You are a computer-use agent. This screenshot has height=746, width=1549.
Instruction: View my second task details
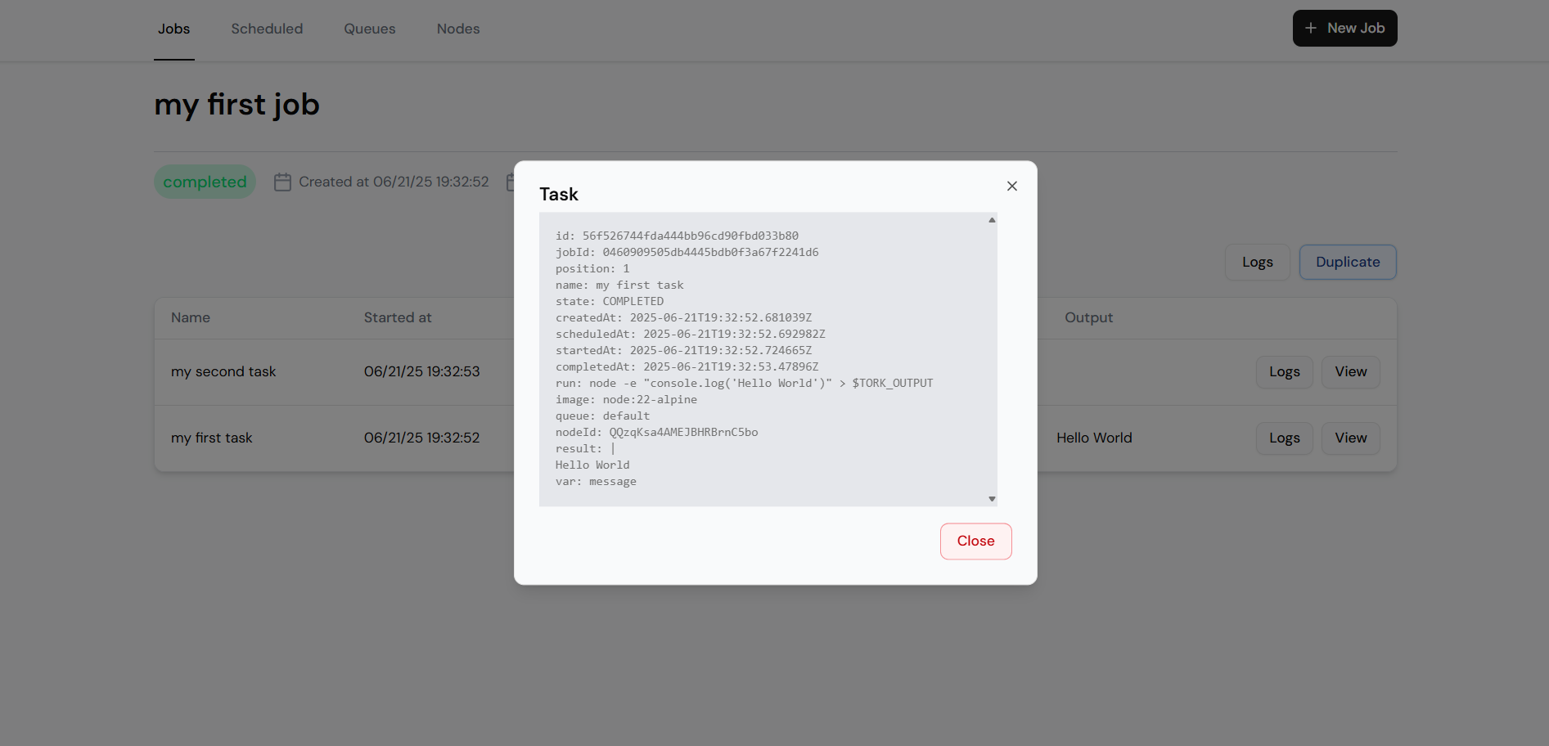(x=1350, y=372)
